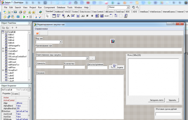Click the Загрузить фото button
This screenshot has width=188, height=120.
pyautogui.click(x=157, y=100)
